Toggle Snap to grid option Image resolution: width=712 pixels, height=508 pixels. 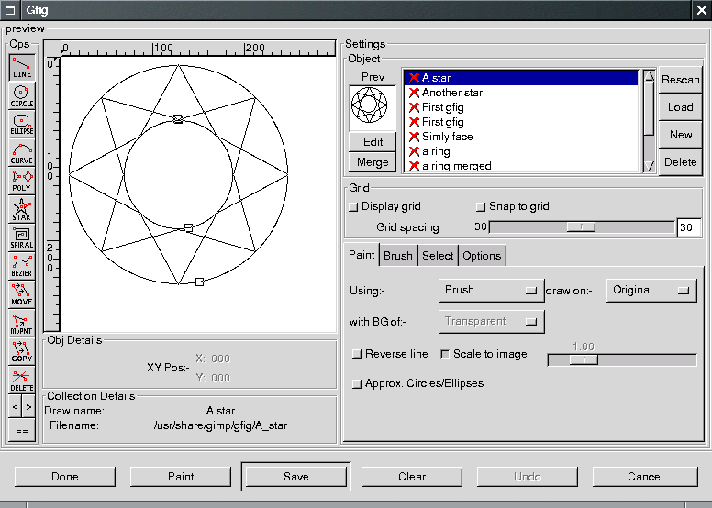(x=480, y=207)
